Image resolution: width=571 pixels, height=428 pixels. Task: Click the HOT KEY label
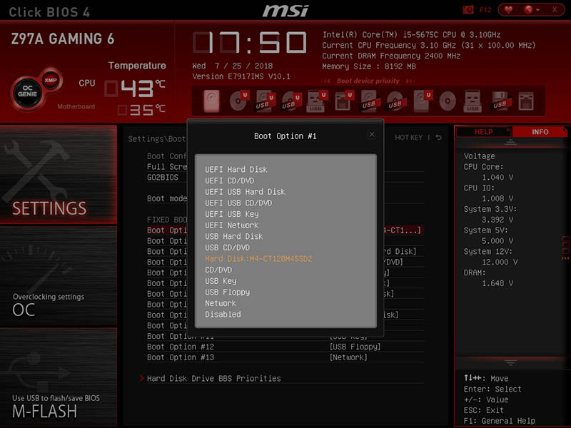[x=408, y=138]
